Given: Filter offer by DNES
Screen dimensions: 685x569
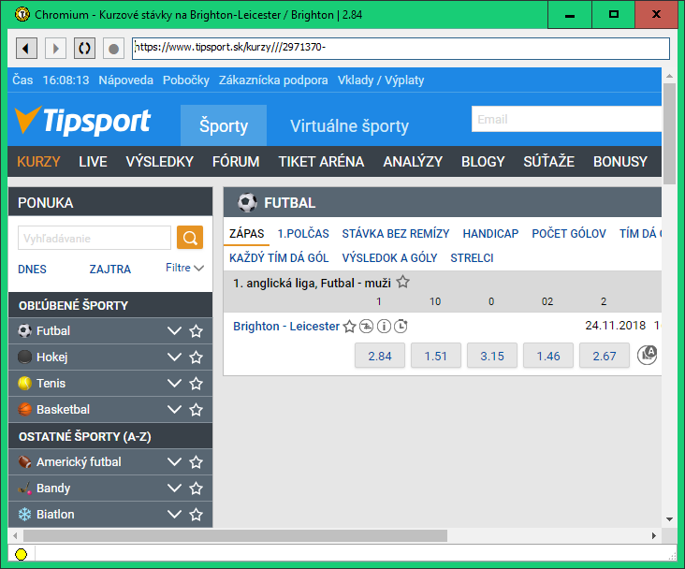Looking at the screenshot, I should click(32, 270).
